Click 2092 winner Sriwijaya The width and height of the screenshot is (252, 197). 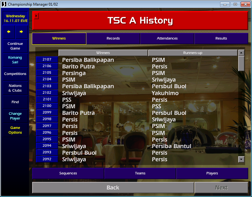[74, 160]
